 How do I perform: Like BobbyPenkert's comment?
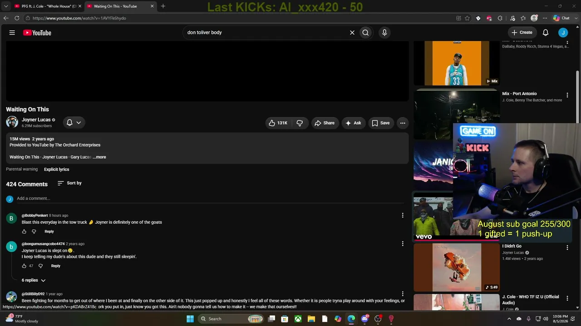24,231
